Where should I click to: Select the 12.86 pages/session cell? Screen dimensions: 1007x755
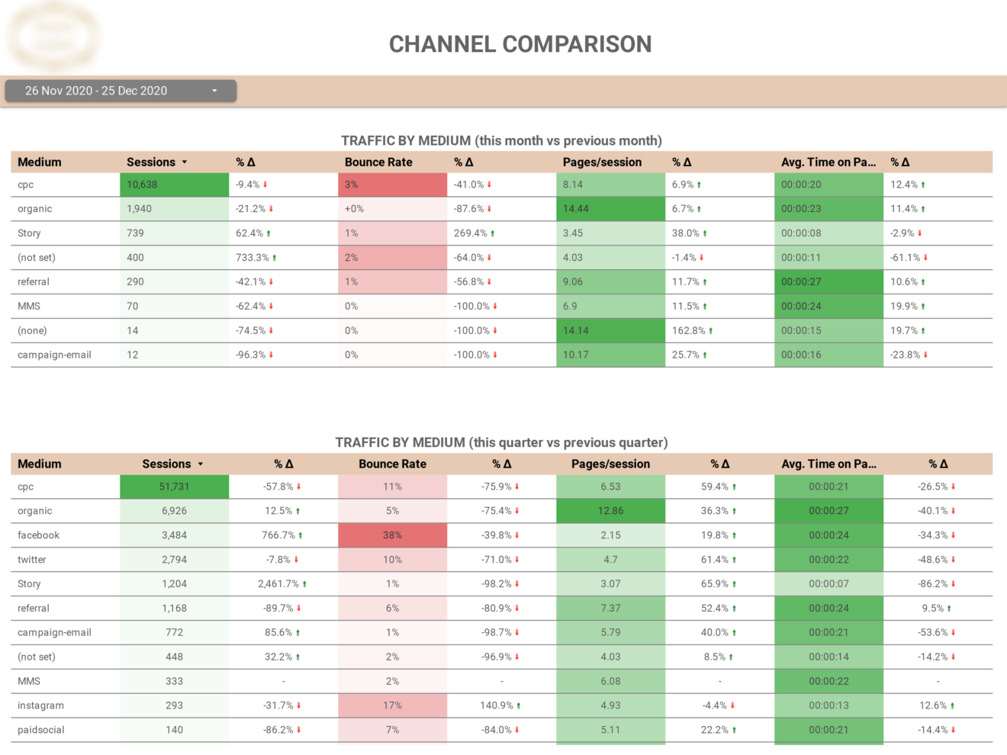click(610, 511)
